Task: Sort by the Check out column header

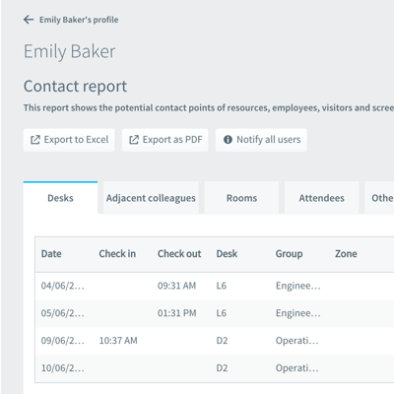Action: click(179, 254)
